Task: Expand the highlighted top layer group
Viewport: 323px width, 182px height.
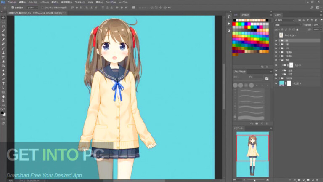Action: (x=280, y=40)
